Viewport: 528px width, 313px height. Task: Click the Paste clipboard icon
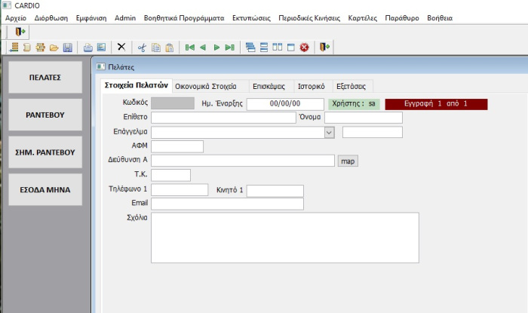point(169,48)
